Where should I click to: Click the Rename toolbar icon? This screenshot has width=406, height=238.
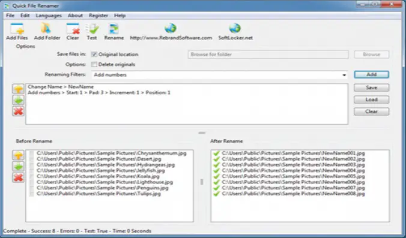point(114,29)
